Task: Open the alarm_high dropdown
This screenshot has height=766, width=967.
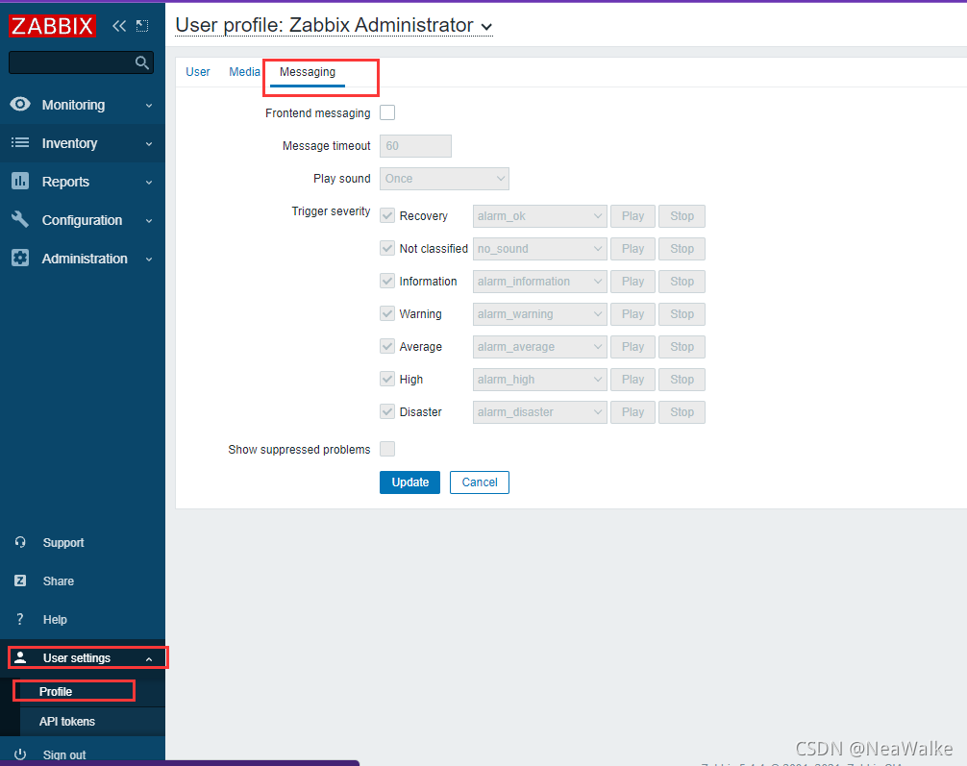Action: pos(539,380)
